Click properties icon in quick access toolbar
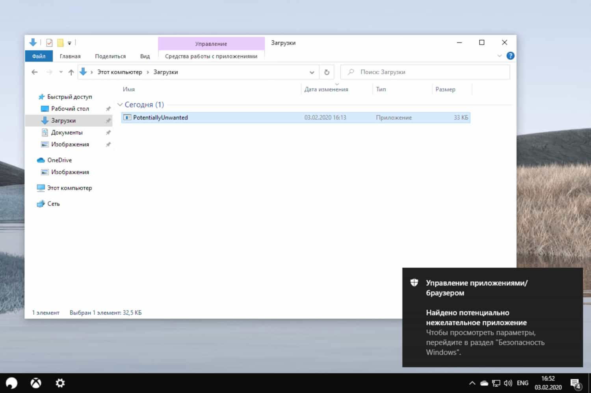This screenshot has height=393, width=591. [x=49, y=43]
